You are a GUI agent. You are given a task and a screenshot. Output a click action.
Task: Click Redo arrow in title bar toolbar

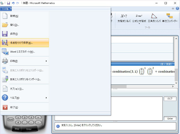coord(18,3)
